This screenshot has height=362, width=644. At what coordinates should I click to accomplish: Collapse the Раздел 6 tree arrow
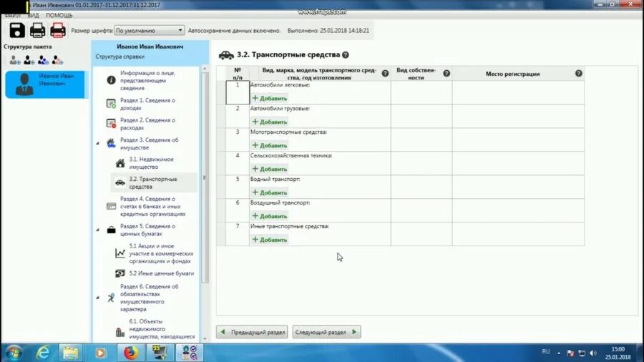(98, 298)
